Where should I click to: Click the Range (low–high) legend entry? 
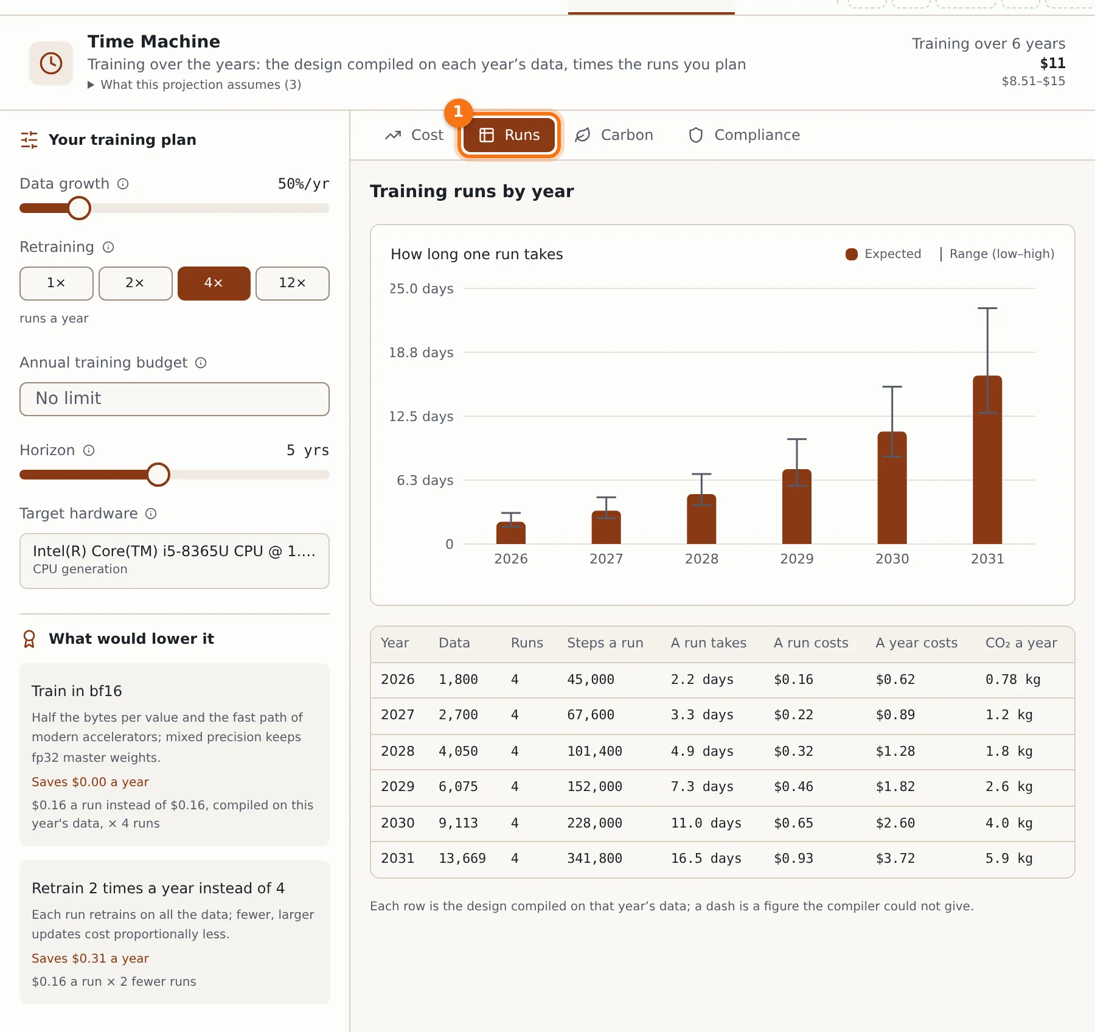click(x=997, y=254)
